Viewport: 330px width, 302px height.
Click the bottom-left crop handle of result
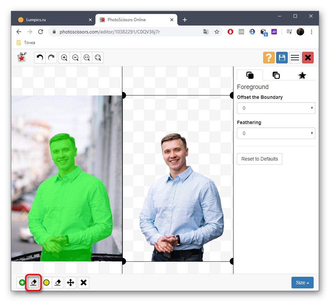[x=124, y=261]
